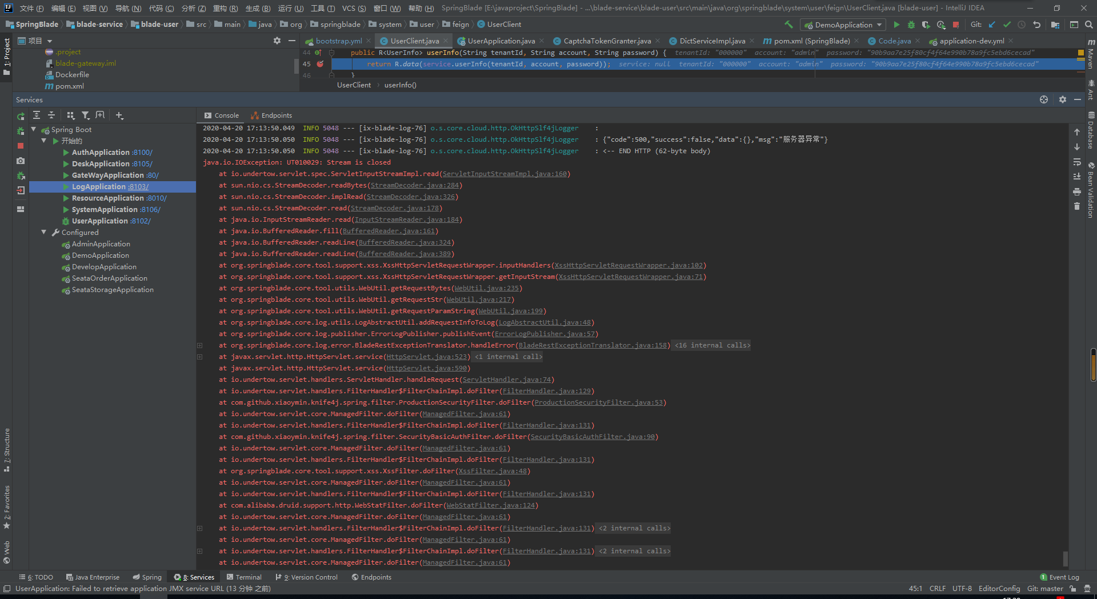The width and height of the screenshot is (1097, 599).
Task: Clear console with the trash icon
Action: pos(1077,206)
